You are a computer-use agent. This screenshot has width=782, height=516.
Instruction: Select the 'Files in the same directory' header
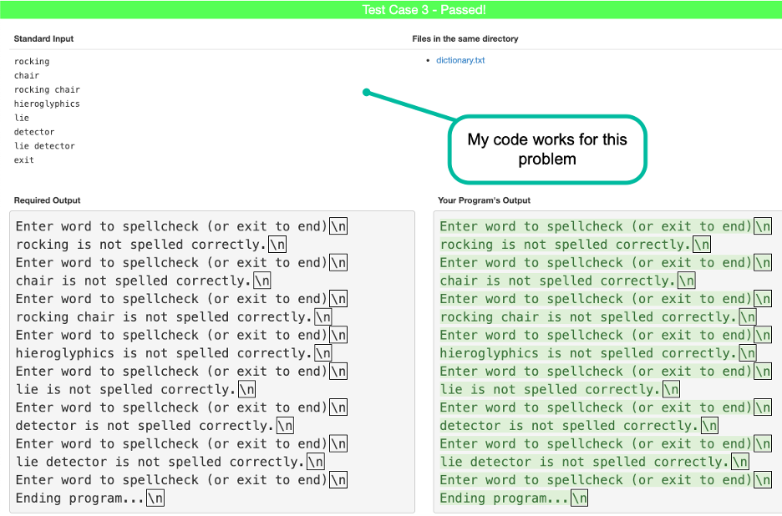click(466, 38)
